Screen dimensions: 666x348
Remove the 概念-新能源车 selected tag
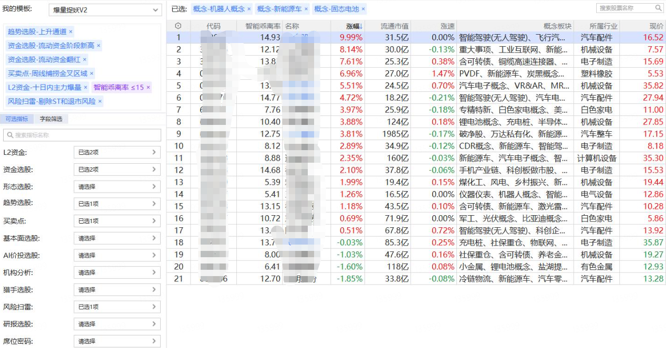(x=306, y=9)
